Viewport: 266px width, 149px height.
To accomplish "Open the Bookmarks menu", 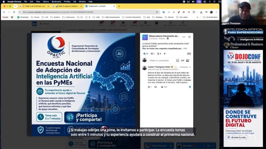I will tap(56, 1).
